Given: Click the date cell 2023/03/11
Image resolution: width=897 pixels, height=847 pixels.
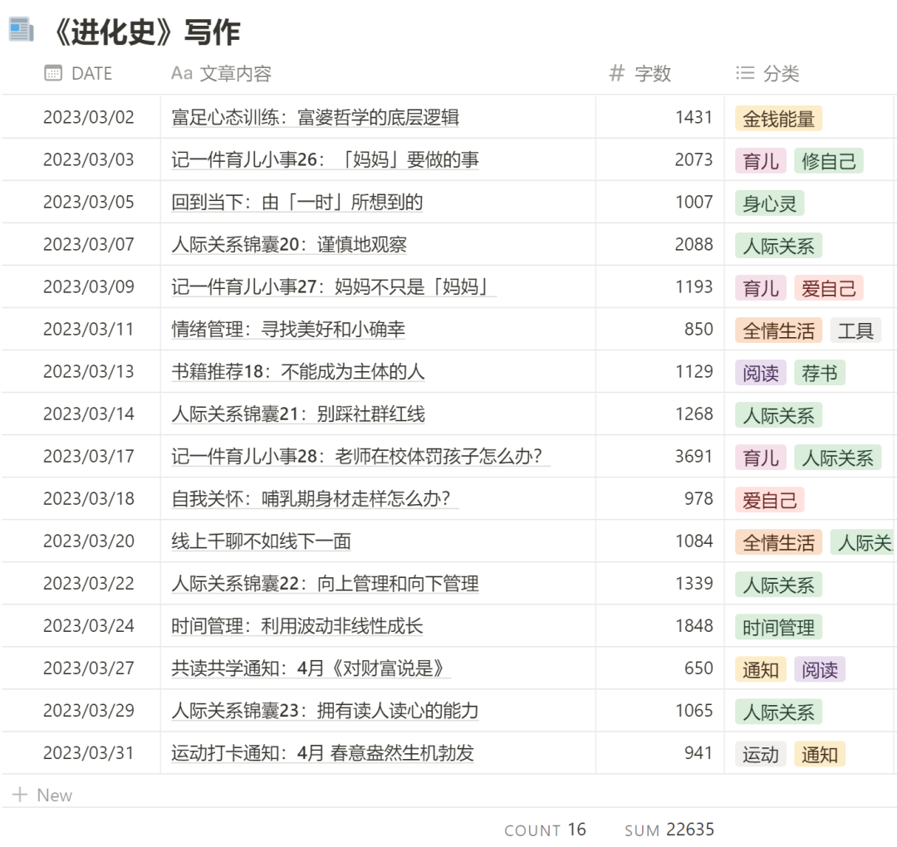Looking at the screenshot, I should click(89, 330).
